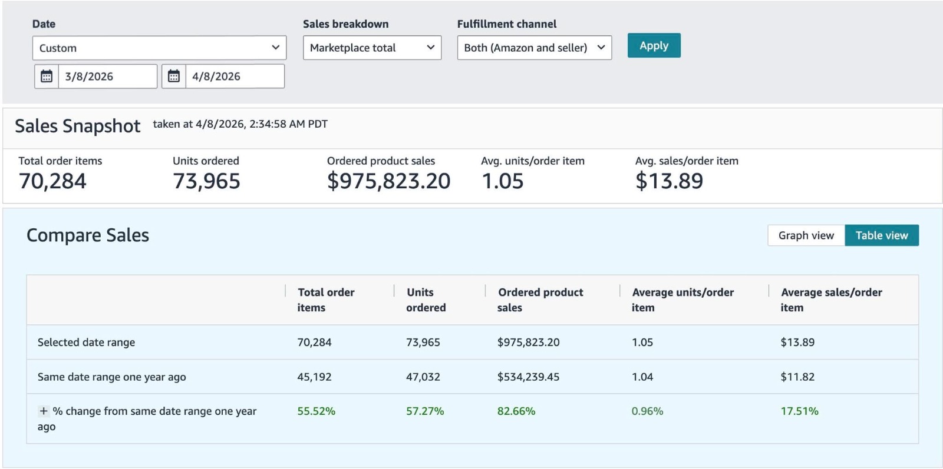Click the 82.66% change value
Screen dimensions: 943x469
tap(516, 411)
